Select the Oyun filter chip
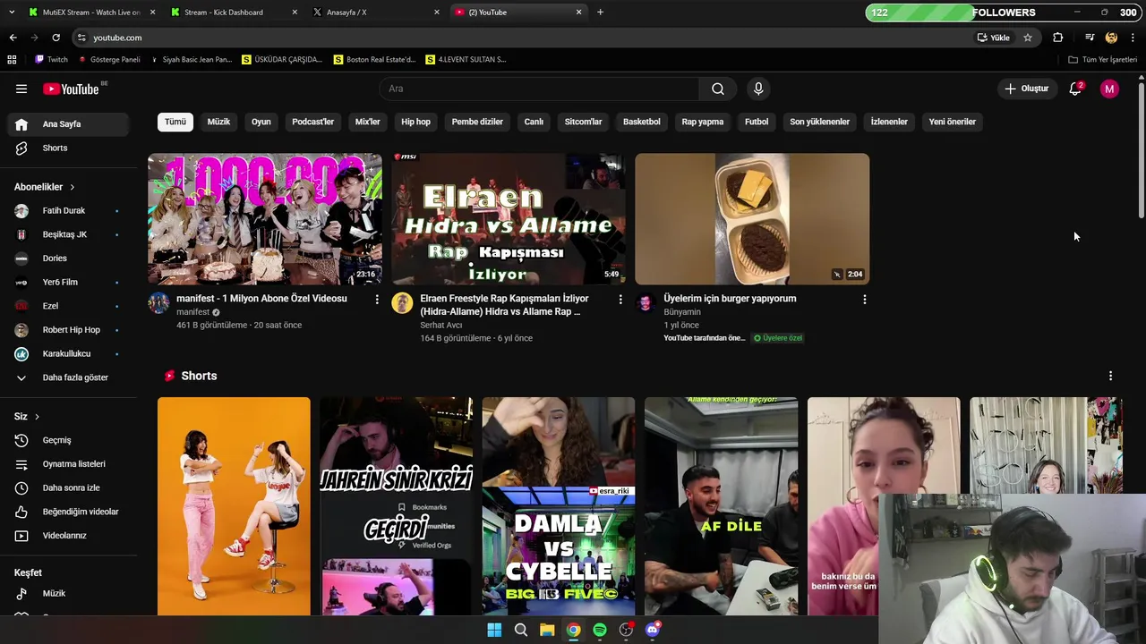Screen dimensions: 1146x644 click(x=261, y=122)
